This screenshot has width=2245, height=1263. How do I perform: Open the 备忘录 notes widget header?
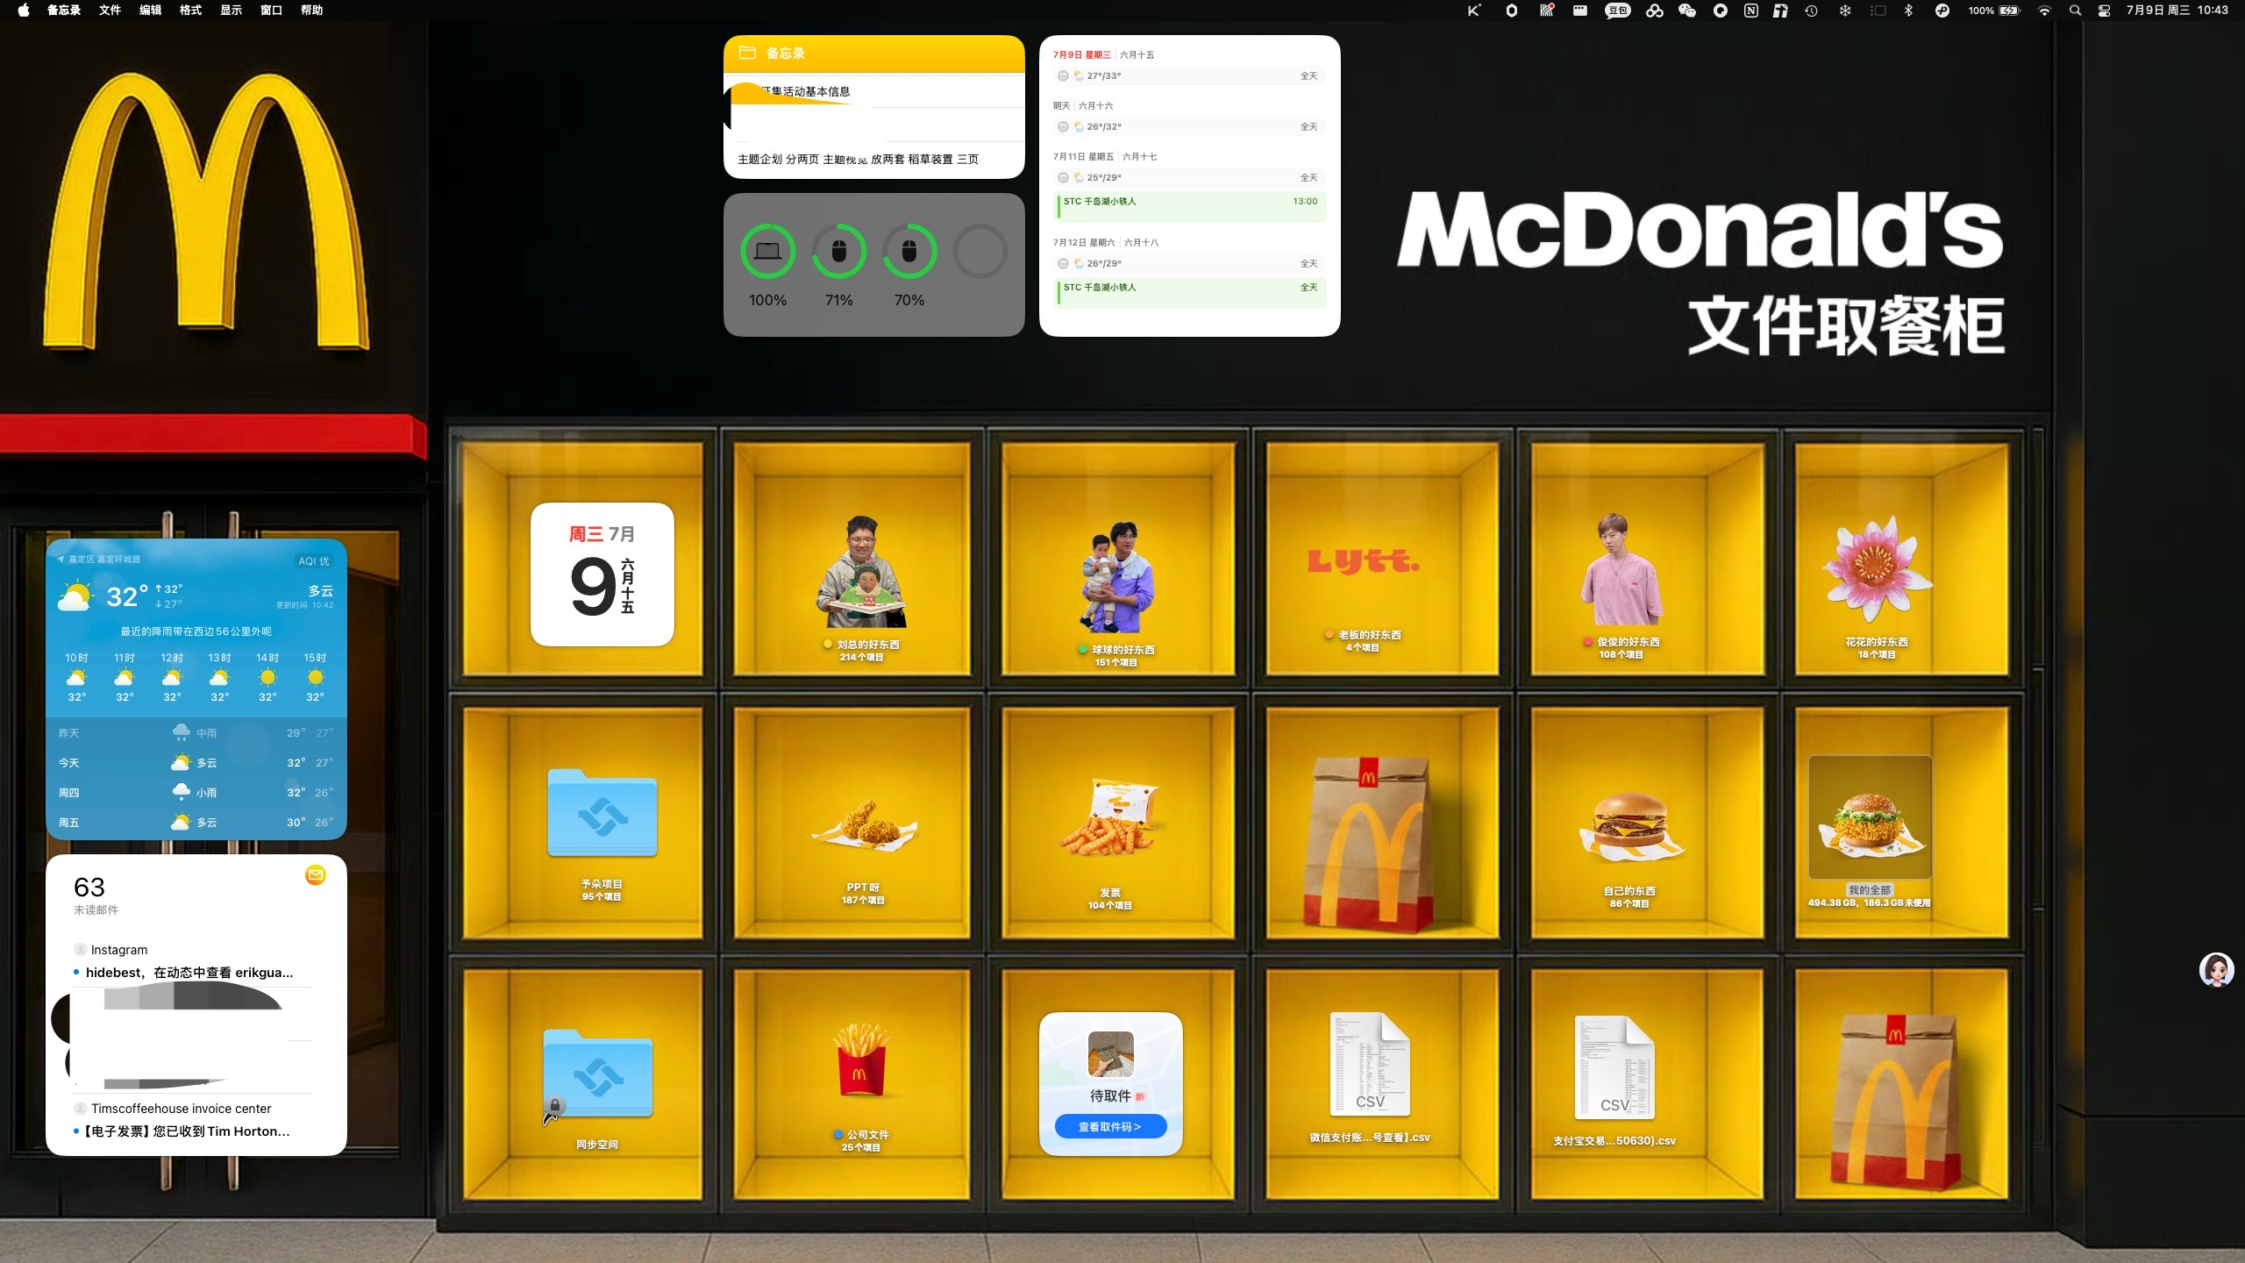tap(873, 54)
